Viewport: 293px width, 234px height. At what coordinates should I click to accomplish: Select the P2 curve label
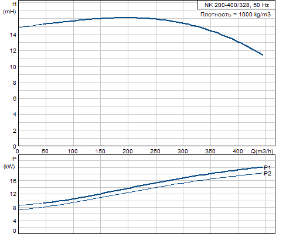click(267, 174)
